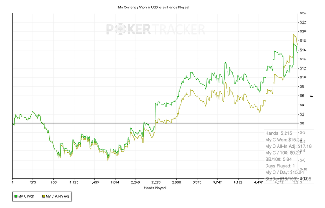Select the My C Won legend label
325x208 pixels.
tap(26, 196)
